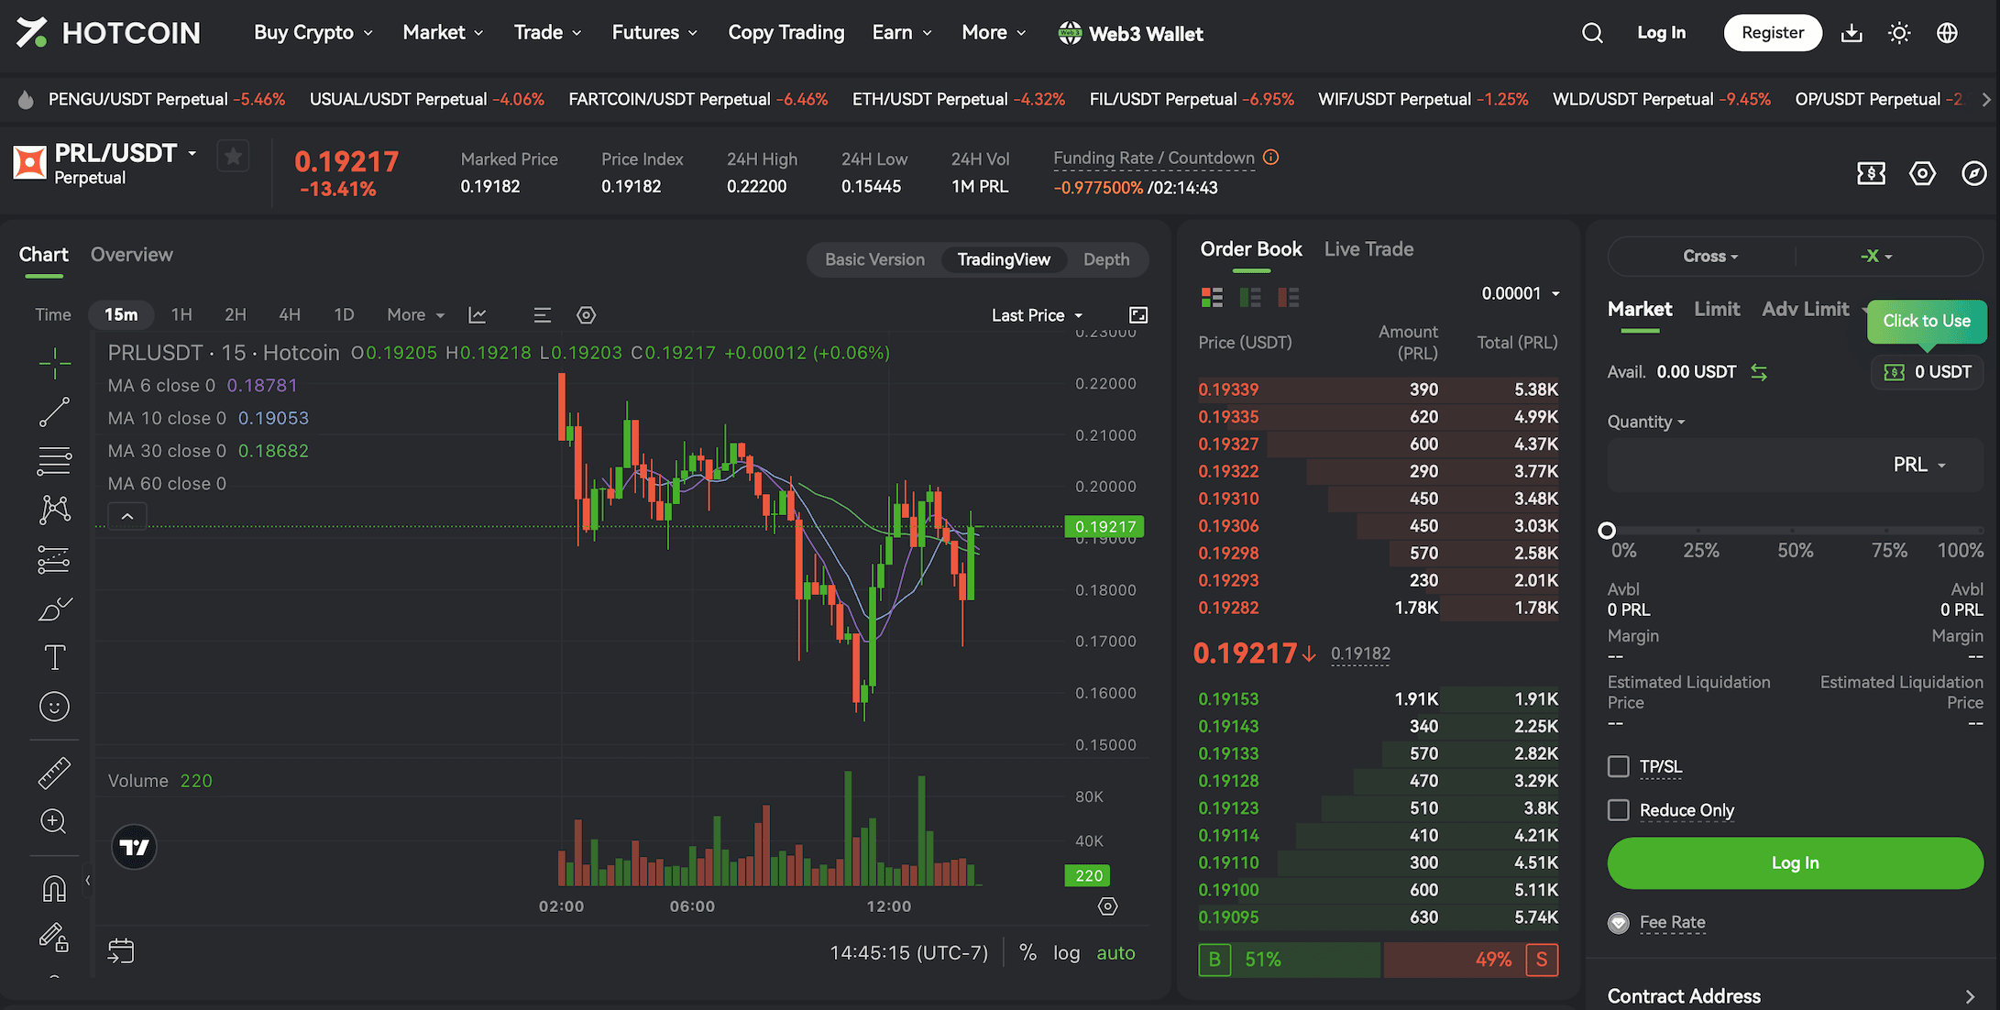The height and width of the screenshot is (1010, 2000).
Task: Click the quantity percentage slider handle
Action: click(1607, 531)
